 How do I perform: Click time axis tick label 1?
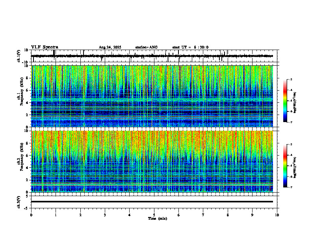(56, 215)
